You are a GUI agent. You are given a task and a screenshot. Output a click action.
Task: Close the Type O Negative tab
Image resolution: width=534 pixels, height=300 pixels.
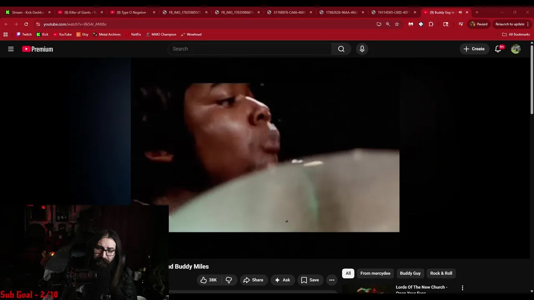pos(154,12)
